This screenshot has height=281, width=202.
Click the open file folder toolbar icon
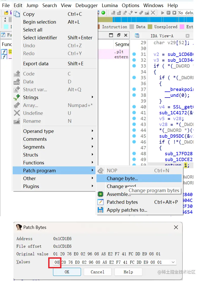pos(6,13)
